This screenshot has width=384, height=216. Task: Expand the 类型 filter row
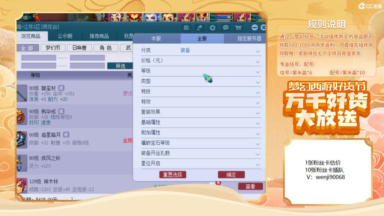pos(258,82)
